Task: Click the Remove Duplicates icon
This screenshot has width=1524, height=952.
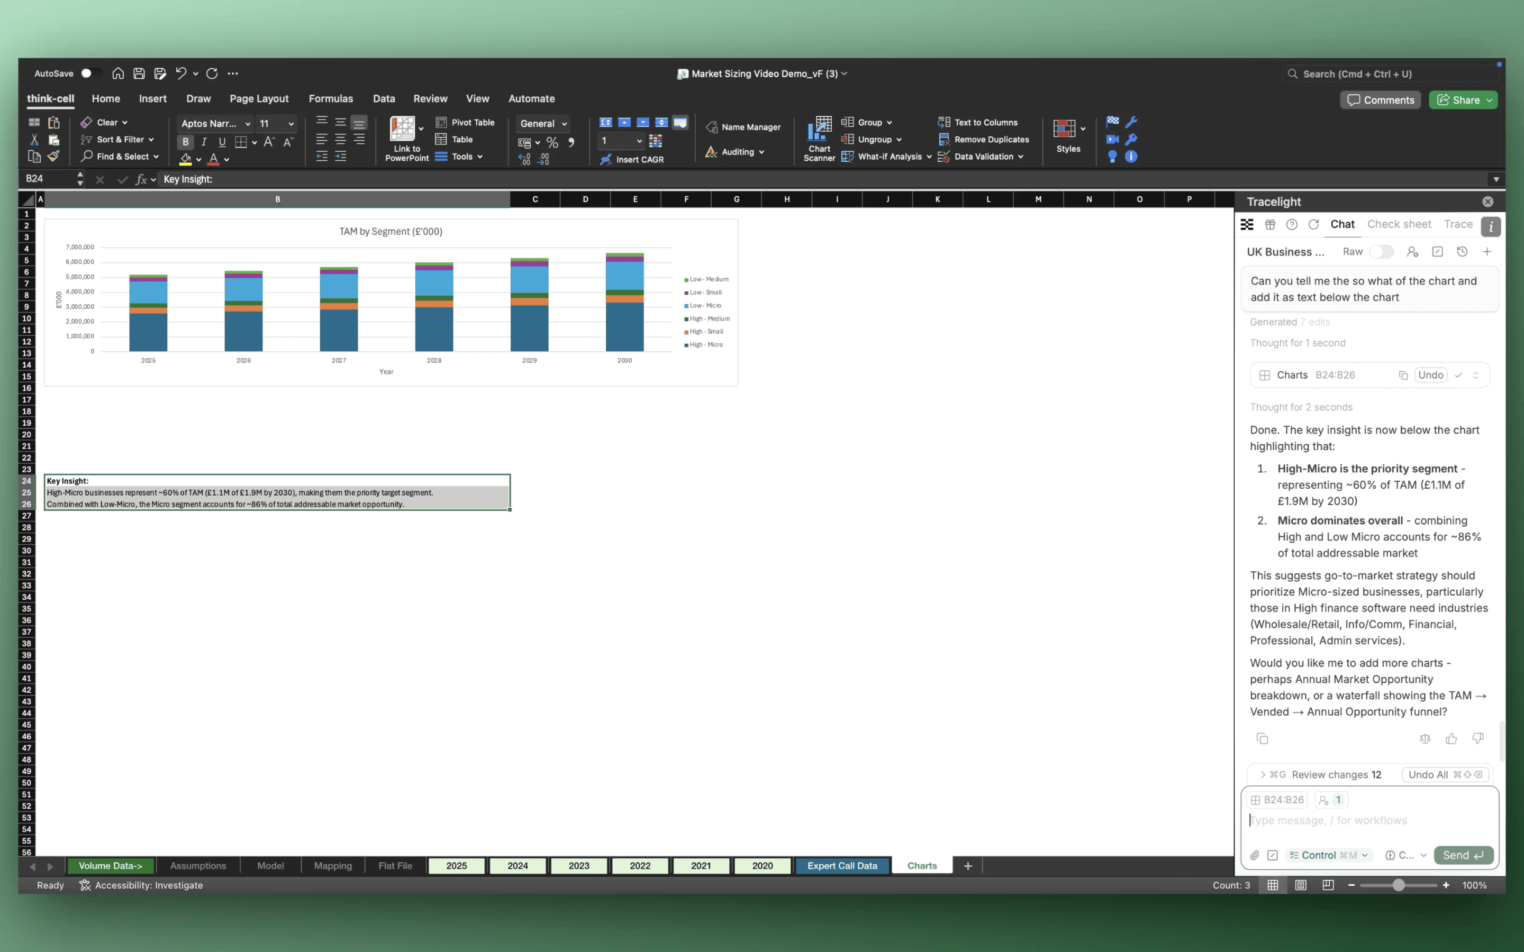Action: pyautogui.click(x=943, y=139)
